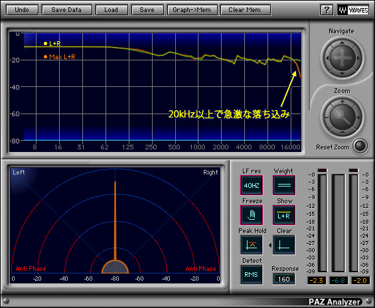This screenshot has width=375, height=308.
Task: Click the Navigate up arrow
Action: point(342,42)
